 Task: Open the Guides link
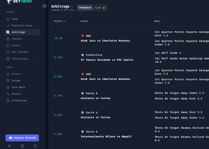[x=22, y=81]
